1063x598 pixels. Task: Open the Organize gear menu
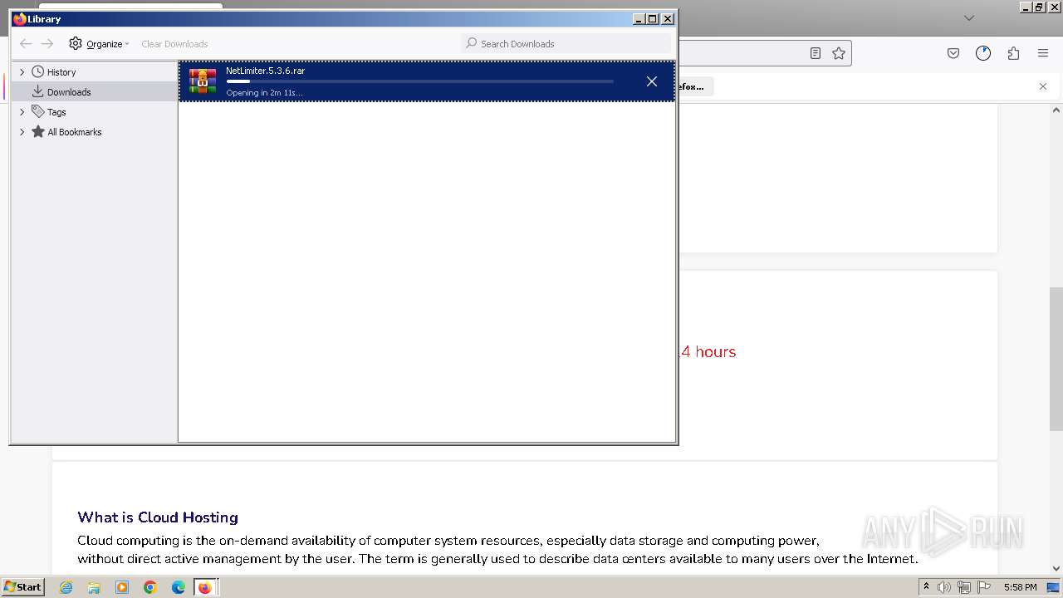99,43
